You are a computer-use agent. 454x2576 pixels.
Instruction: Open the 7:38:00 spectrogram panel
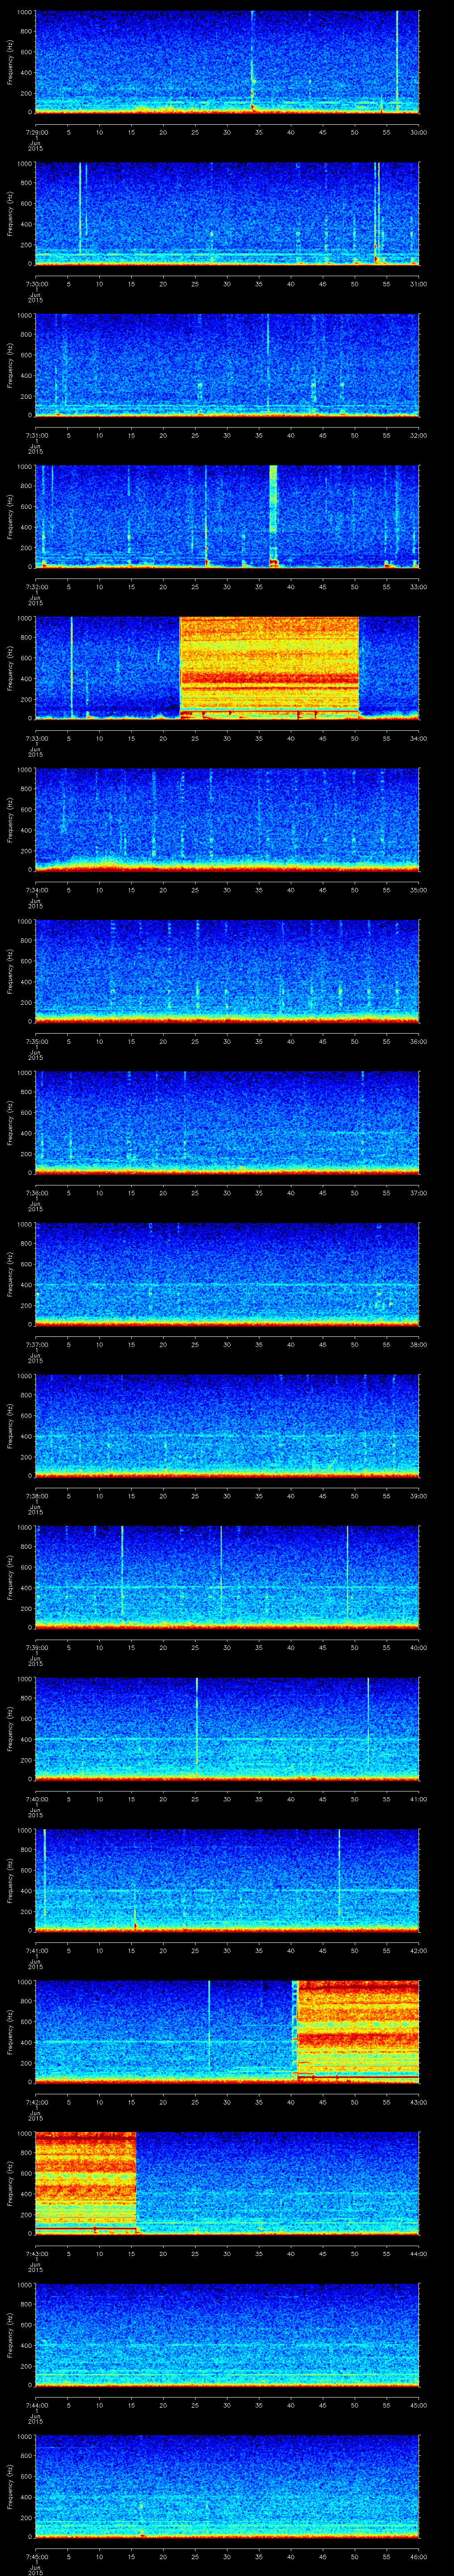[227, 1425]
